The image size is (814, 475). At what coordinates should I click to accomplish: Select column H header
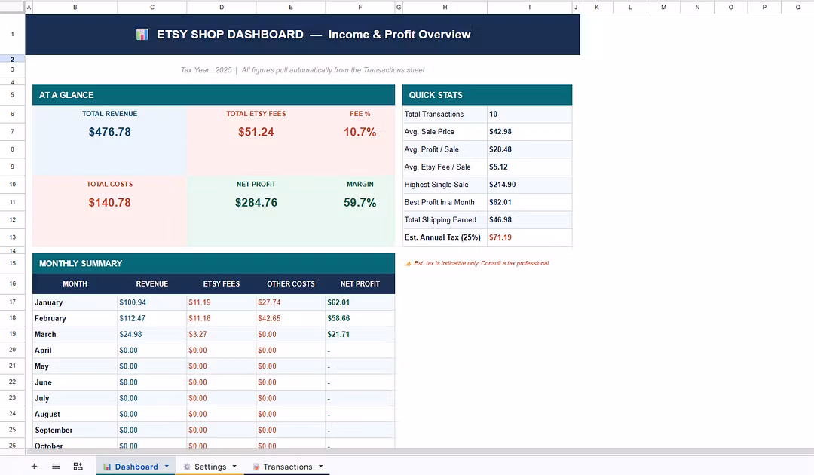pyautogui.click(x=445, y=7)
